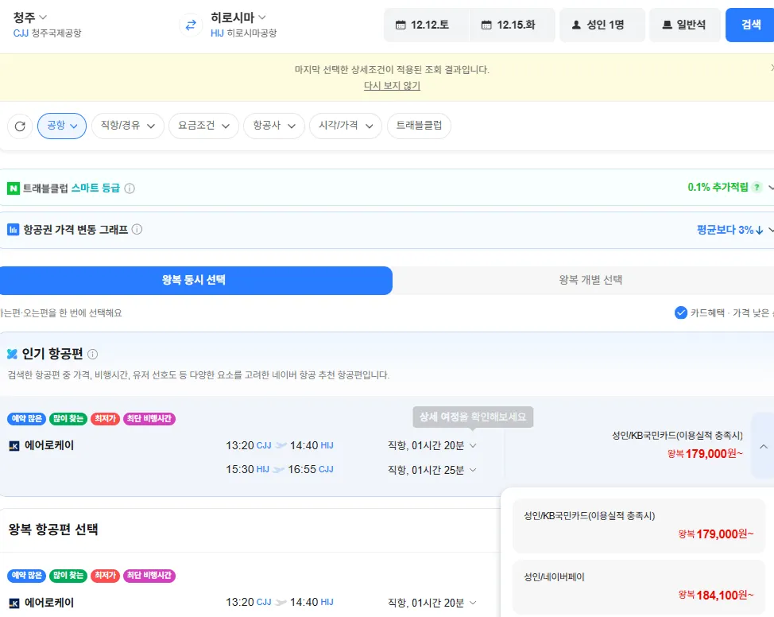
Task: Click the calendar icon for 12.12.토
Action: [x=401, y=25]
